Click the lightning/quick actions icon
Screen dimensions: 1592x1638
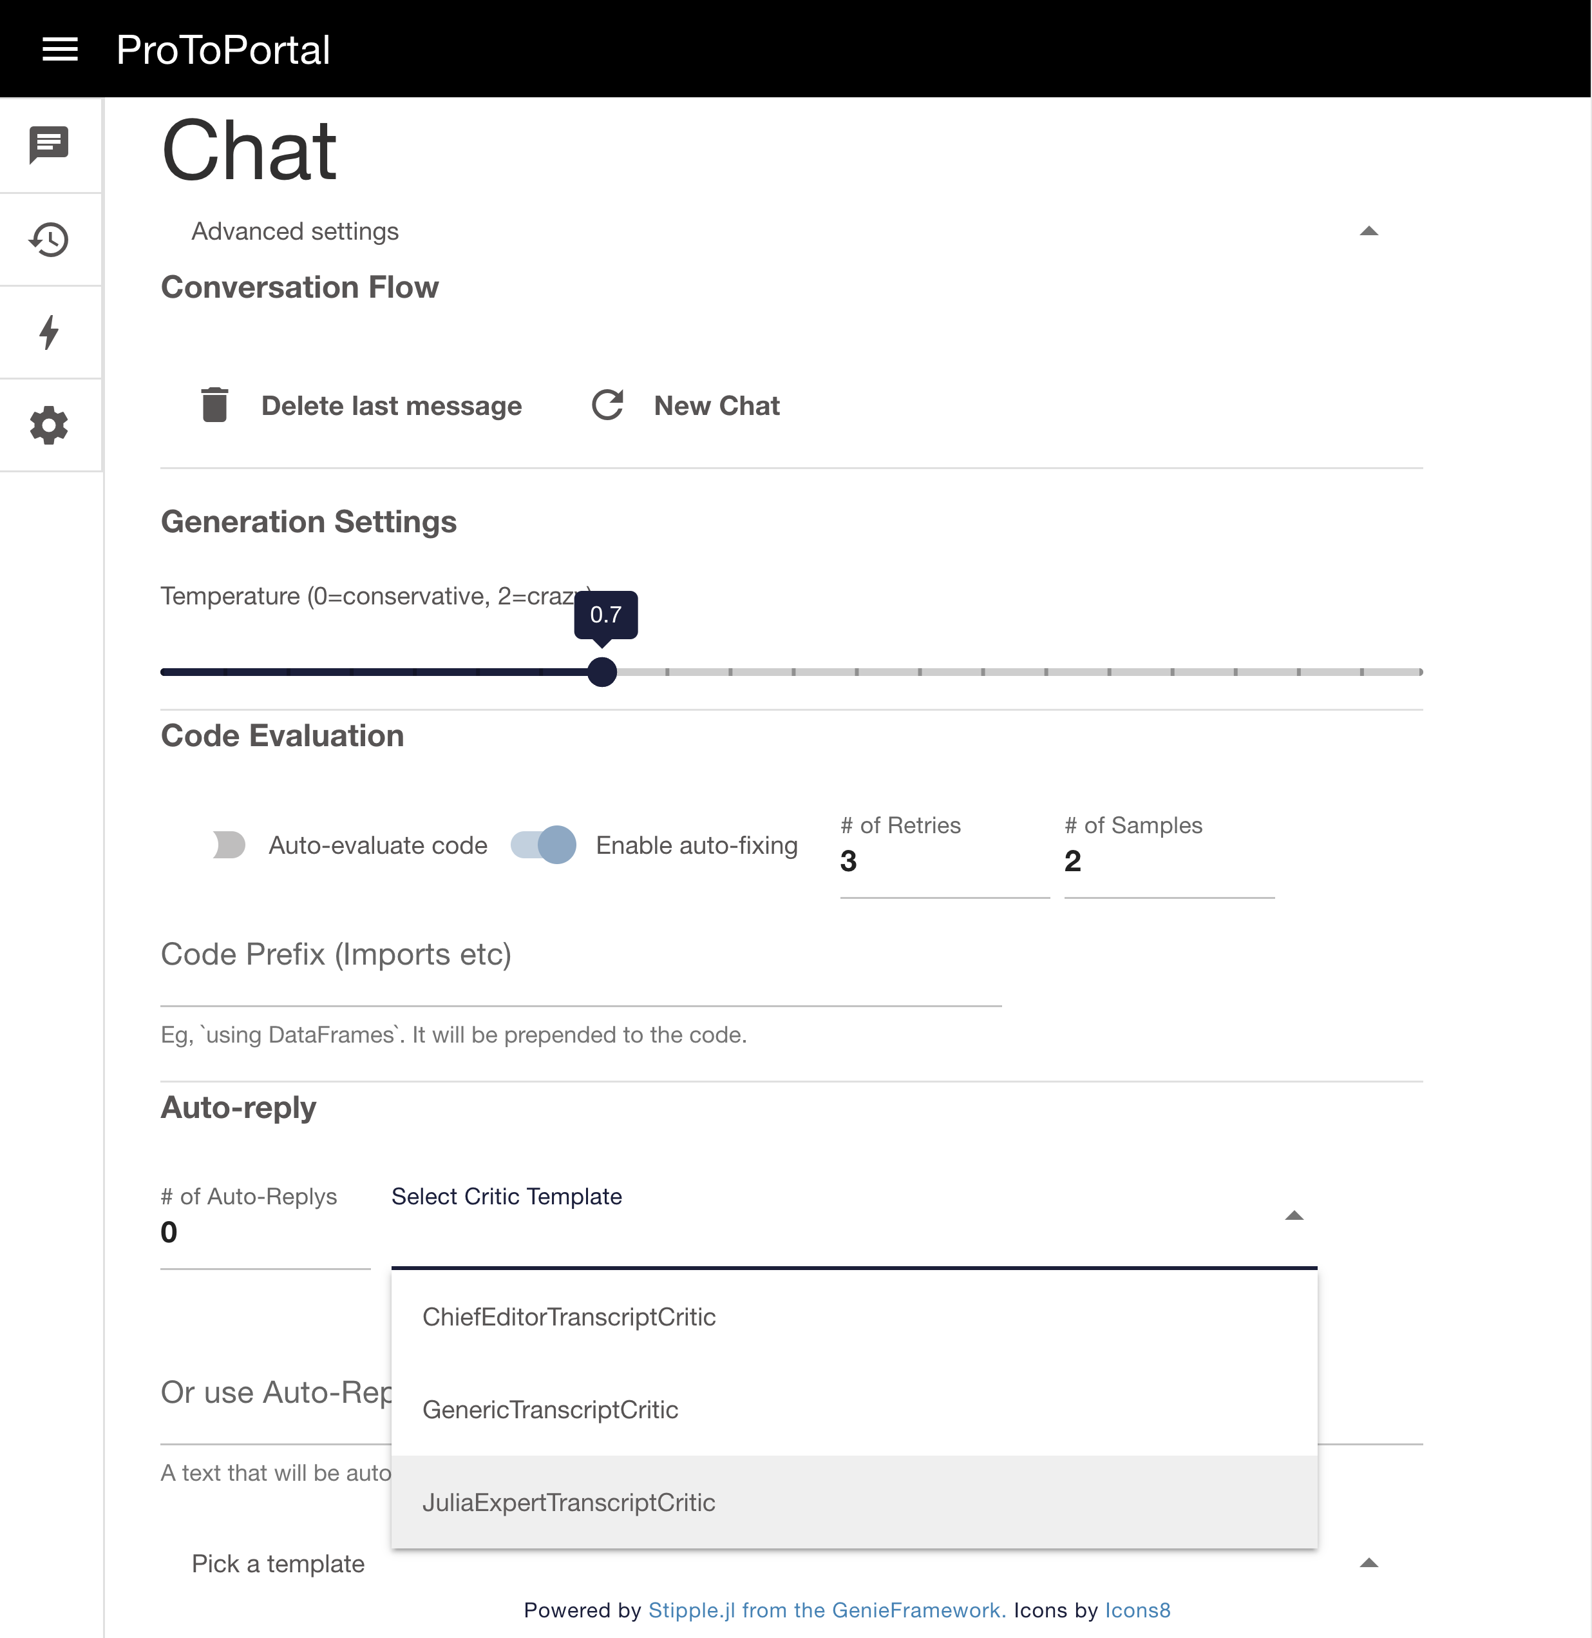pos(48,332)
